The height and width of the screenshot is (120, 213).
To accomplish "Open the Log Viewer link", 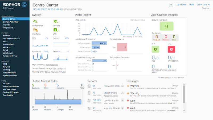I will (x=181, y=5).
